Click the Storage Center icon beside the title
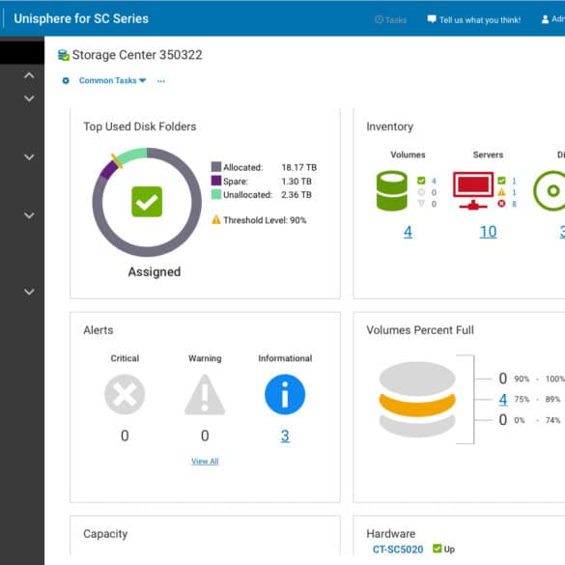This screenshot has height=565, width=565. click(64, 55)
